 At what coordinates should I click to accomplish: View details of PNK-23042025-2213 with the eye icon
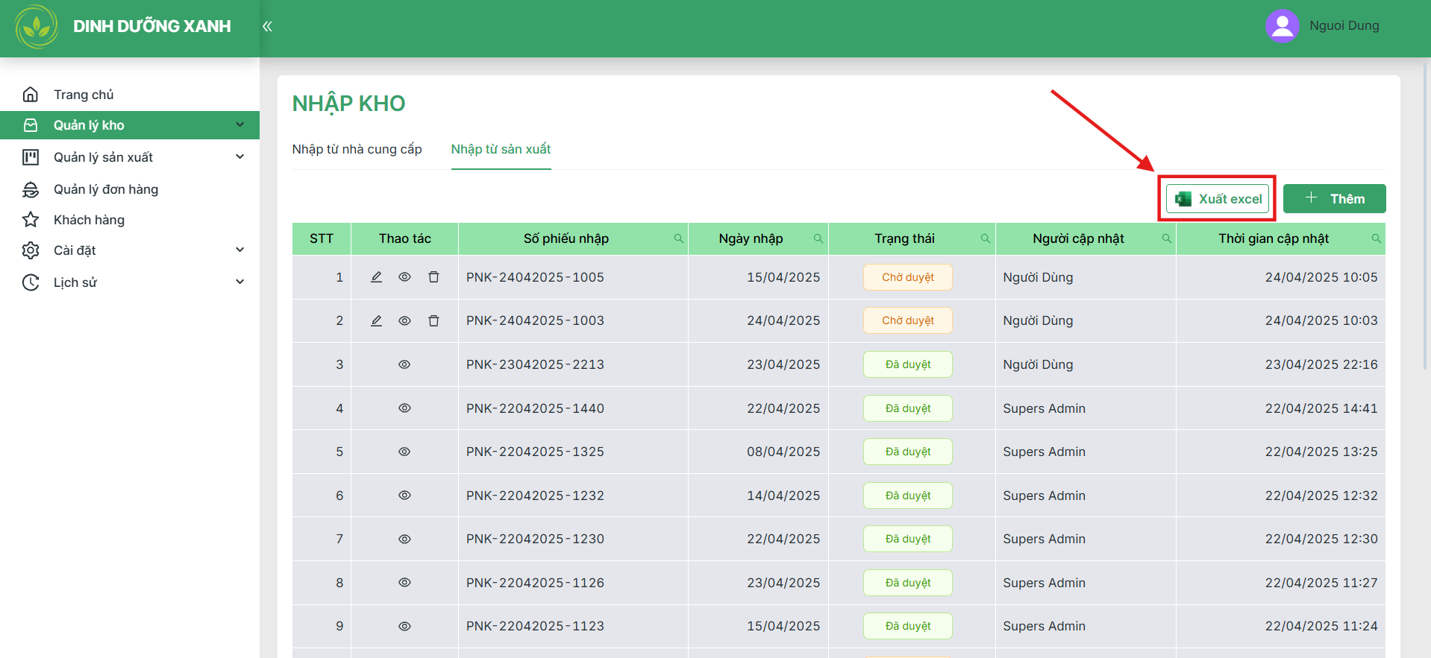404,364
